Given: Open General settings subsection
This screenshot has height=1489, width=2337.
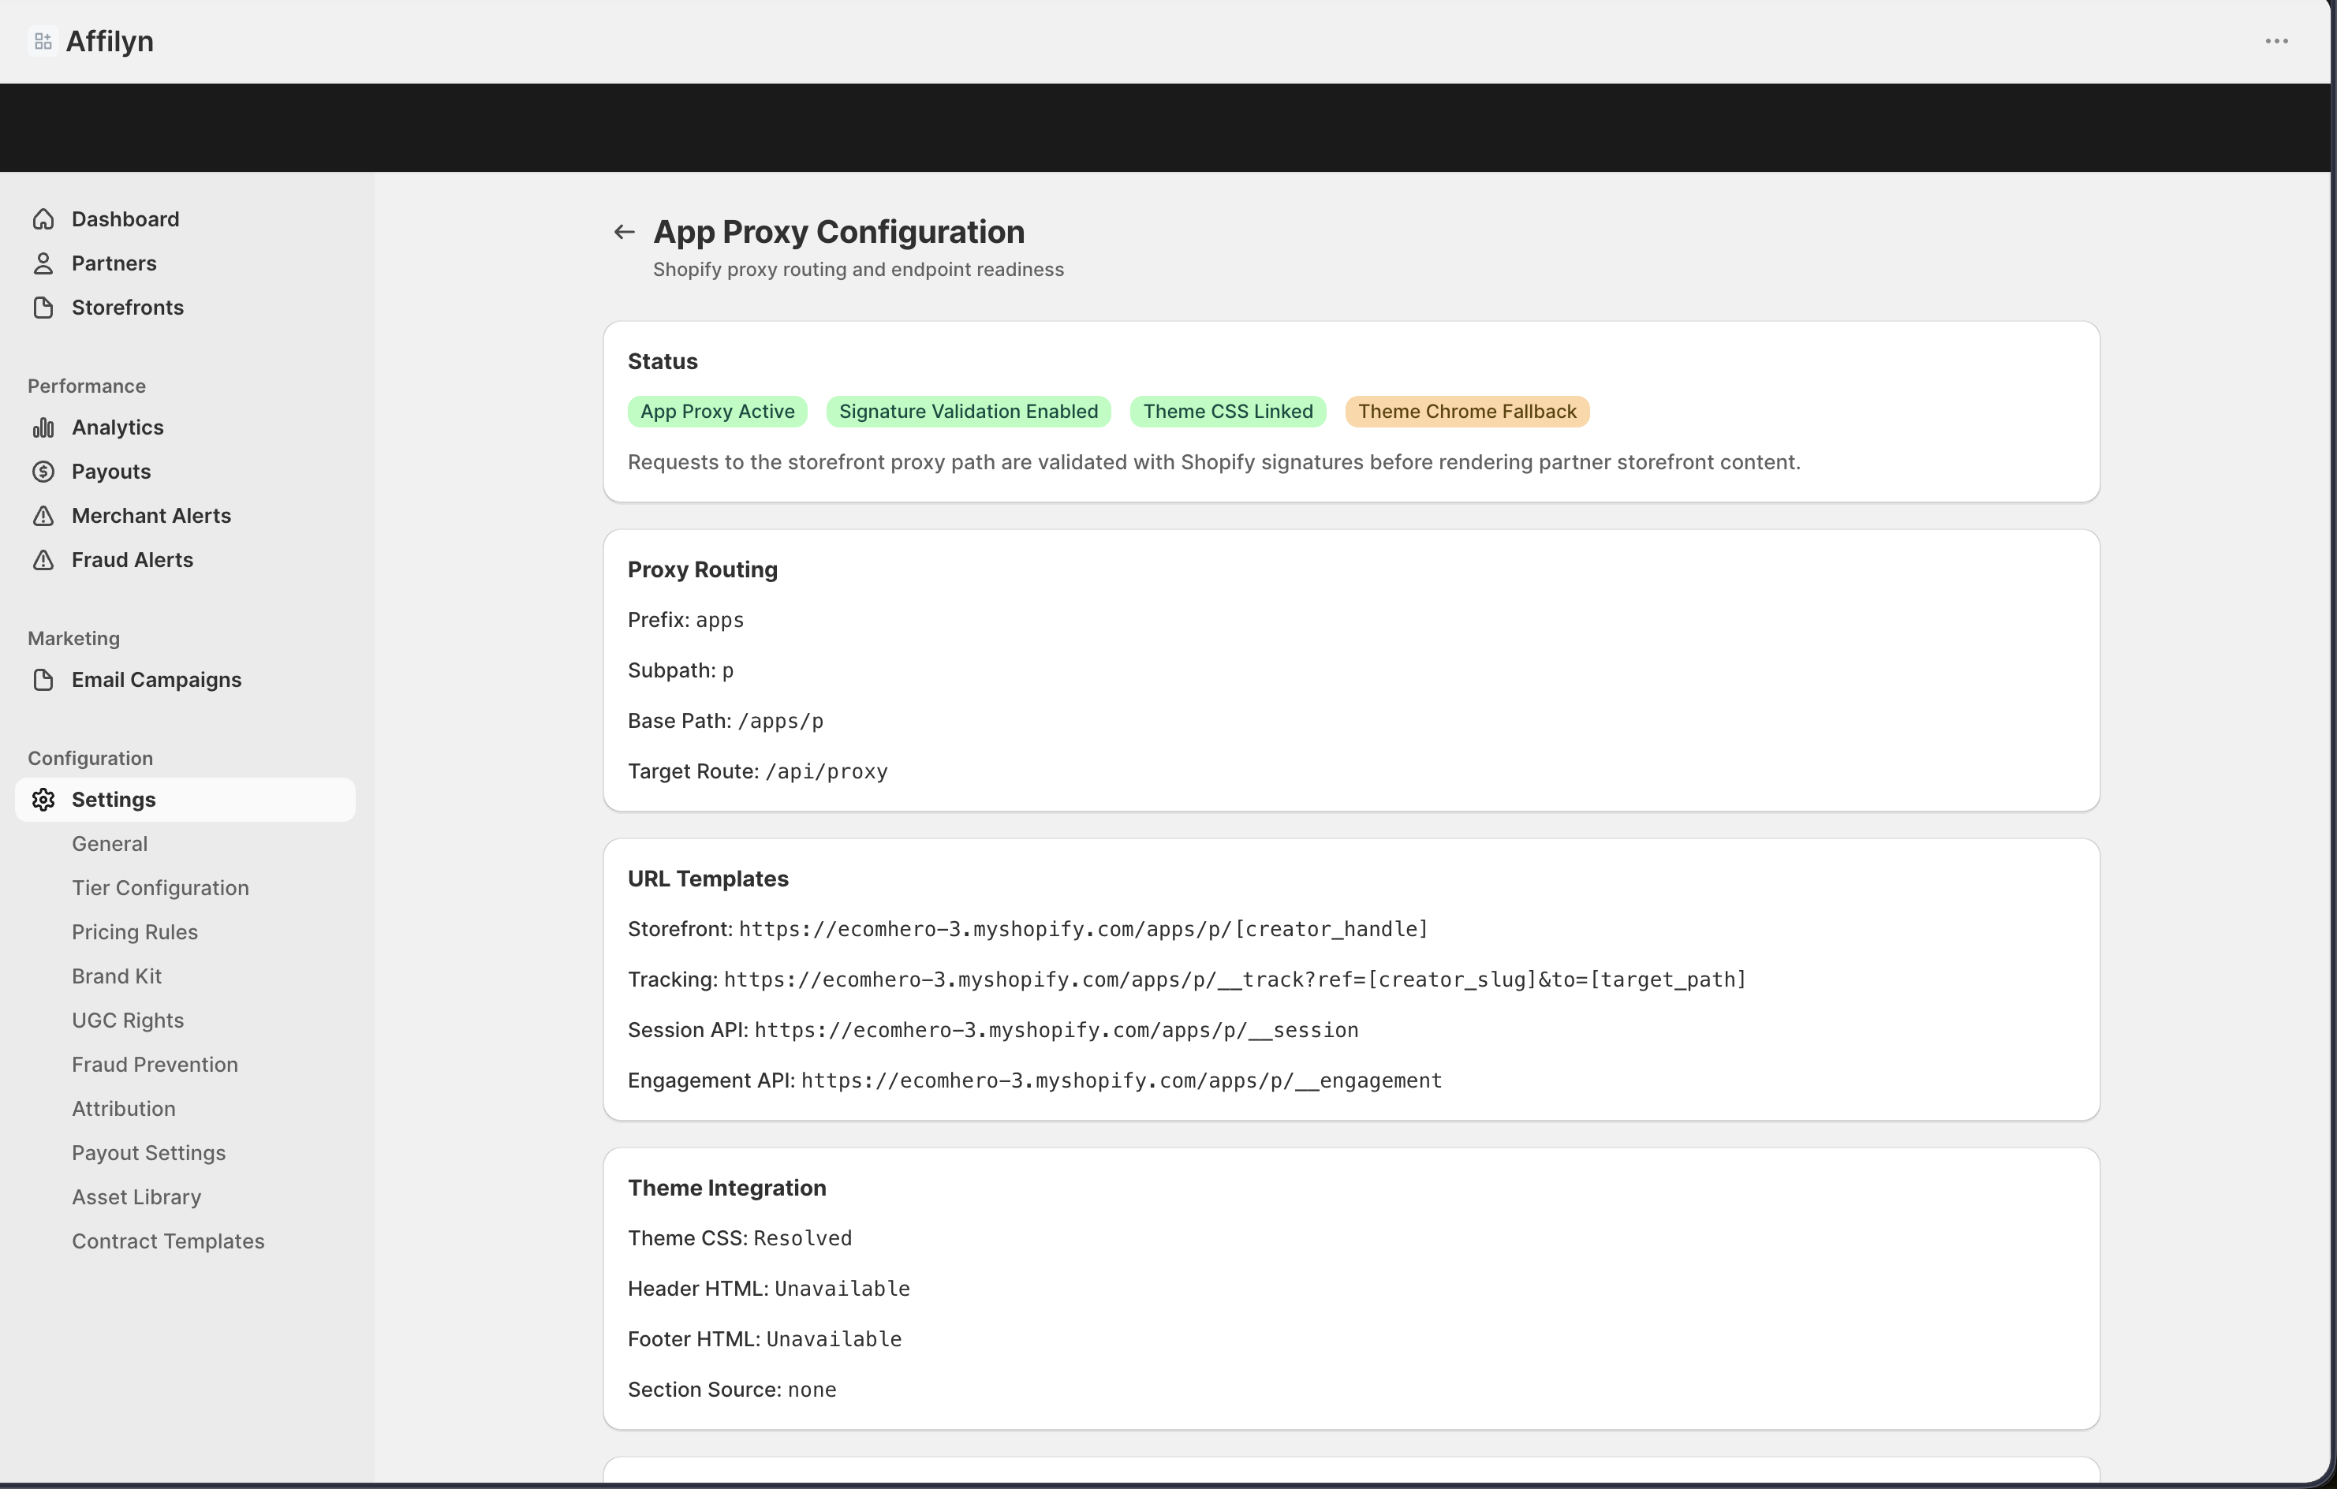Looking at the screenshot, I should point(110,845).
